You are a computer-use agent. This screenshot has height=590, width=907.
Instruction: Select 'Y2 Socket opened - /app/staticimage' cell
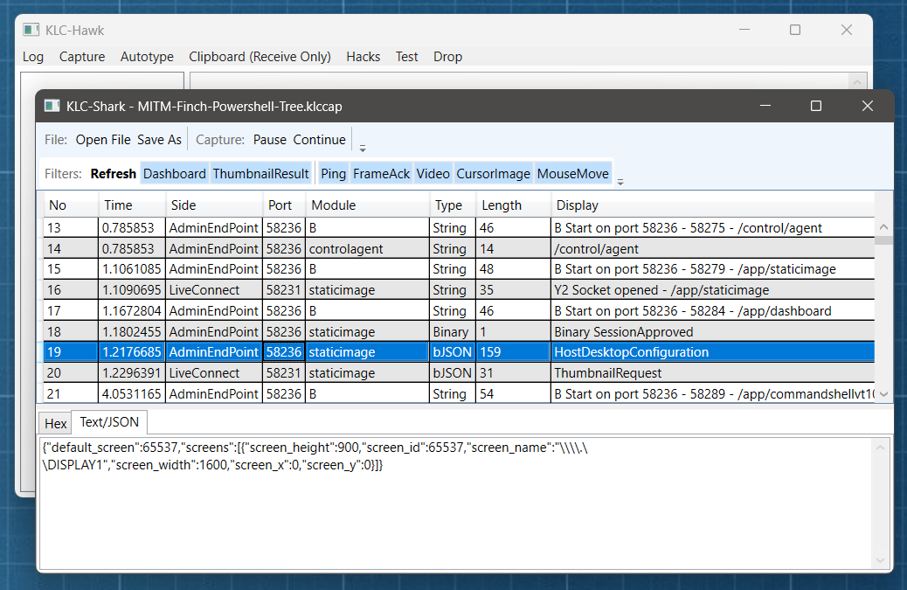point(713,290)
